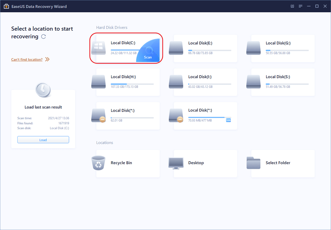
Task: Select the Local Disk(I:) card label
Action: click(200, 77)
